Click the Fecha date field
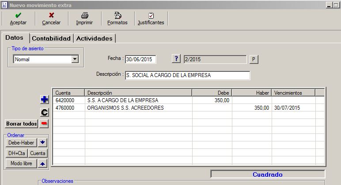Viewport: 341px width, 185px height. [x=140, y=59]
